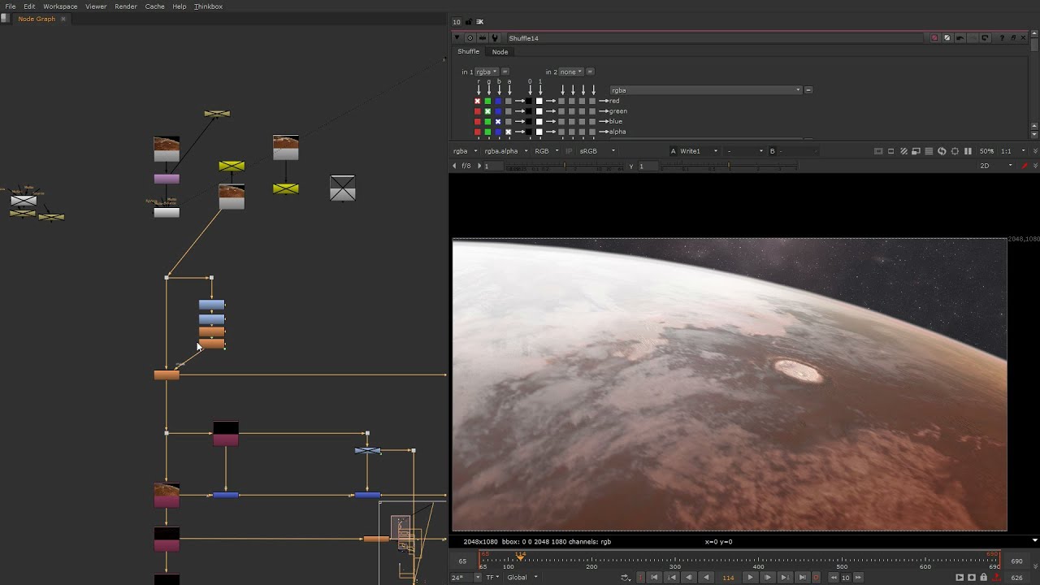The width and height of the screenshot is (1040, 585).
Task: Float the Shuffle14 properties panel
Action: pyautogui.click(x=1012, y=38)
